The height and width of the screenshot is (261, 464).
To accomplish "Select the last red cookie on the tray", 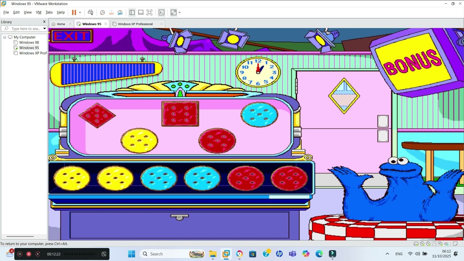I will click(289, 178).
